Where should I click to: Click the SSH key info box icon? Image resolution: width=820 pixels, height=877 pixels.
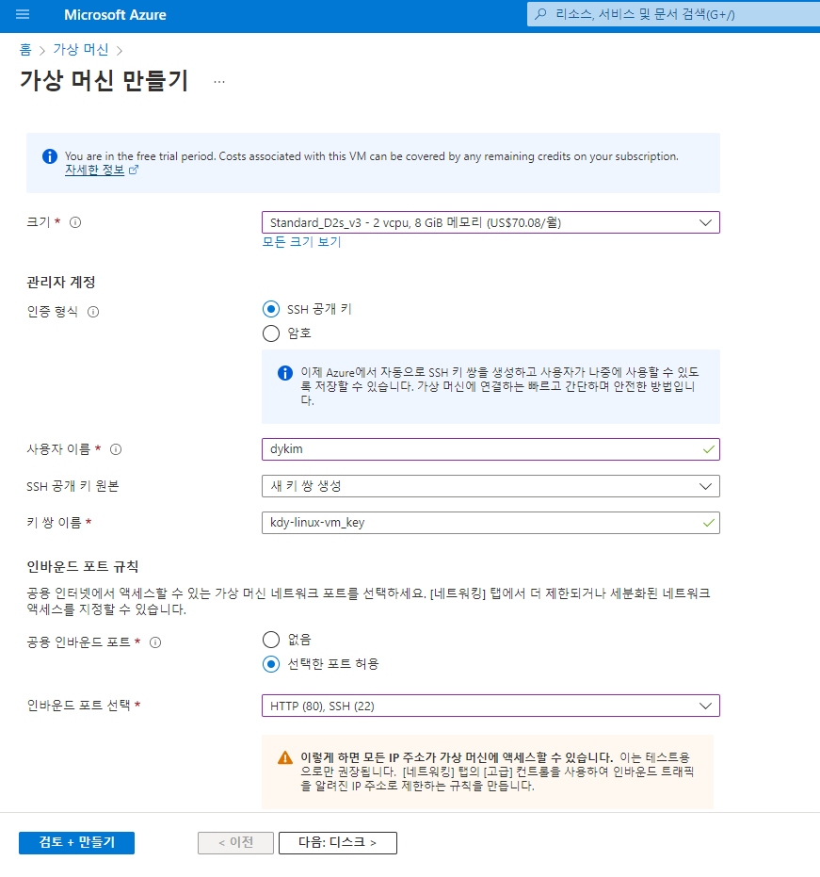[285, 373]
